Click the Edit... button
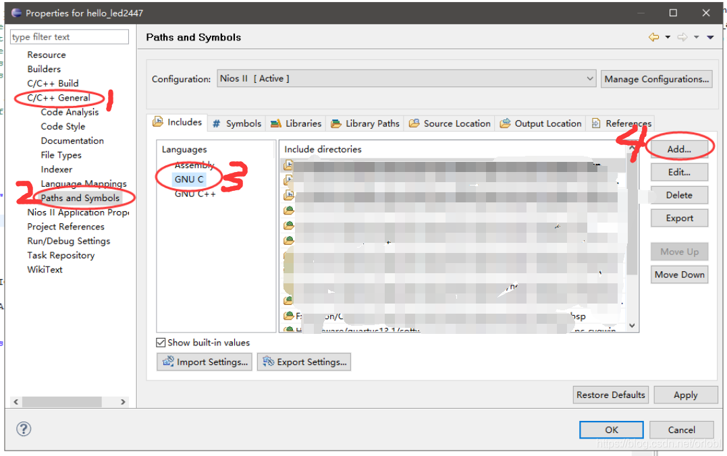Viewport: 727px width, 456px height. point(679,172)
